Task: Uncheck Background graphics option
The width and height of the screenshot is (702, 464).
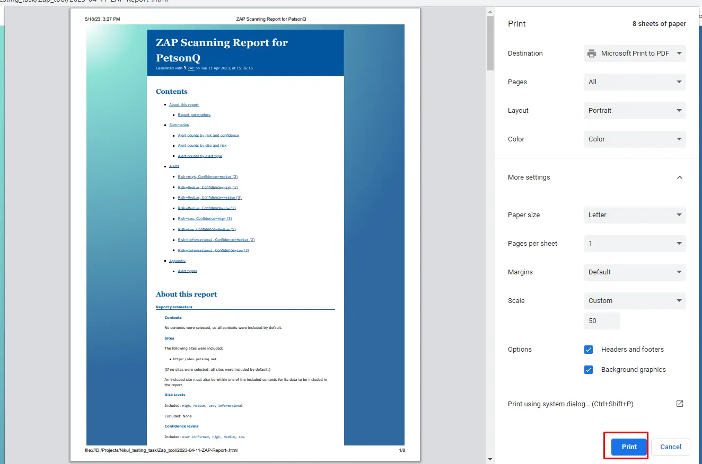Action: point(589,370)
